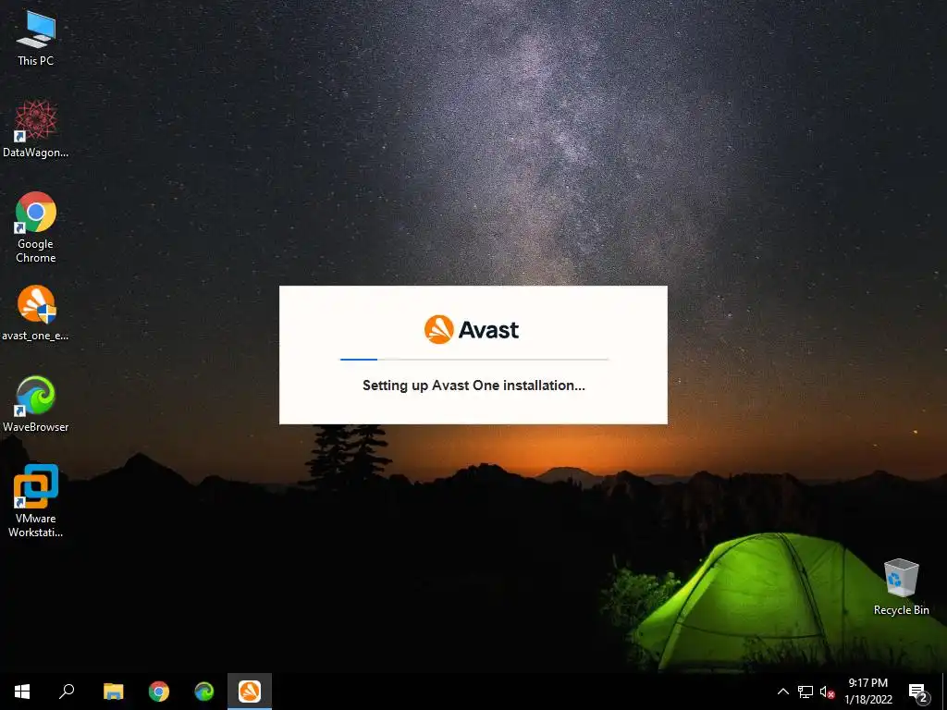
Task: Select the Recycle Bin icon
Action: tap(901, 587)
